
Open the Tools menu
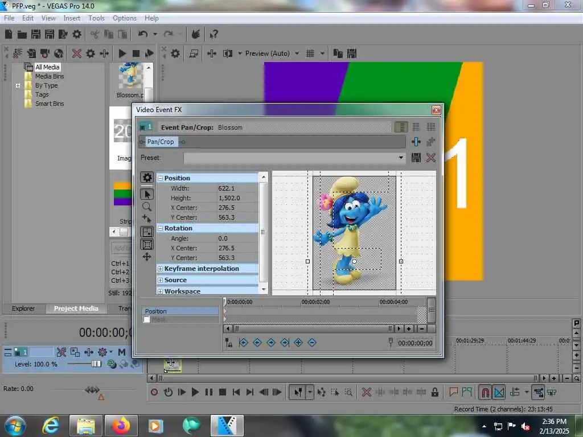96,18
